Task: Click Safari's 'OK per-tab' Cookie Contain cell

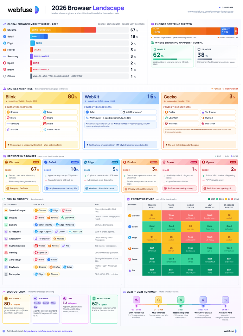Action: [190, 227]
